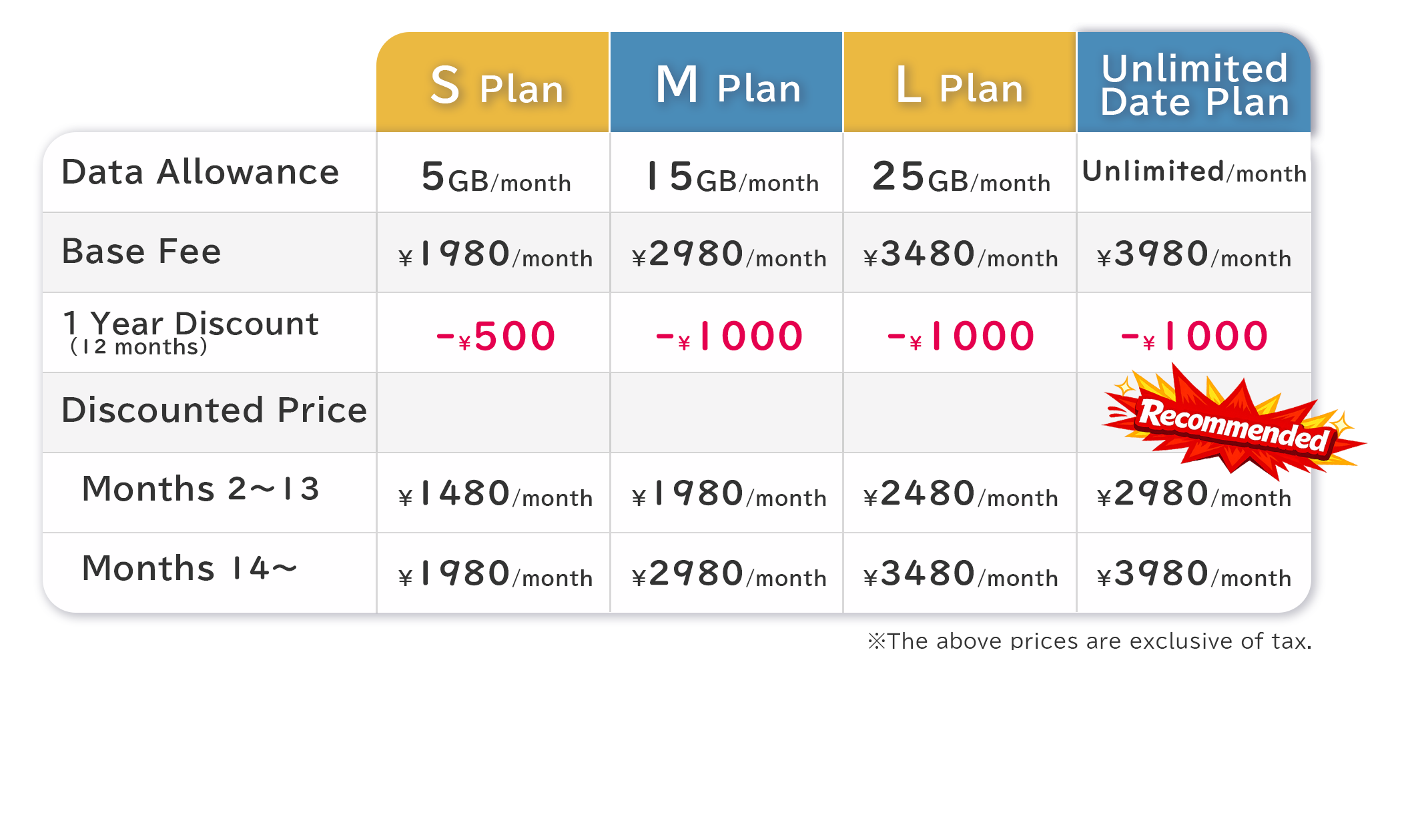Select the Unlimited Date Plan header
This screenshot has height=837, width=1420.
pyautogui.click(x=1194, y=82)
